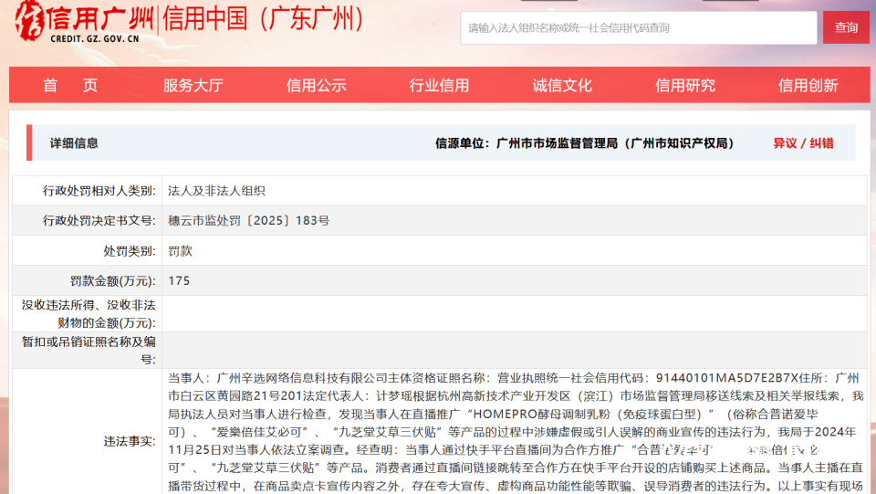Click the credit code 91440101MA5D7E2B7X text
Screen dimensions: 876x494
pos(727,378)
